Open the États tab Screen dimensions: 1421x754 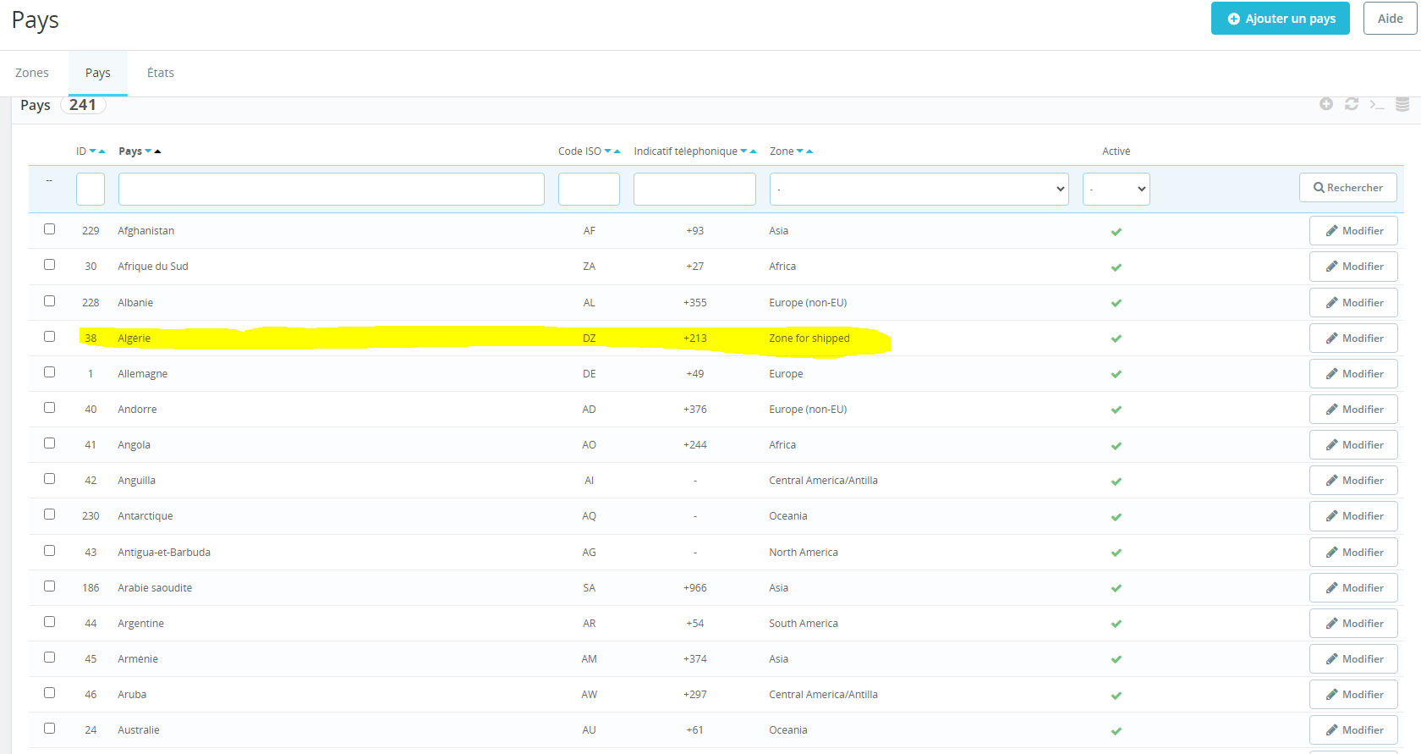(161, 73)
